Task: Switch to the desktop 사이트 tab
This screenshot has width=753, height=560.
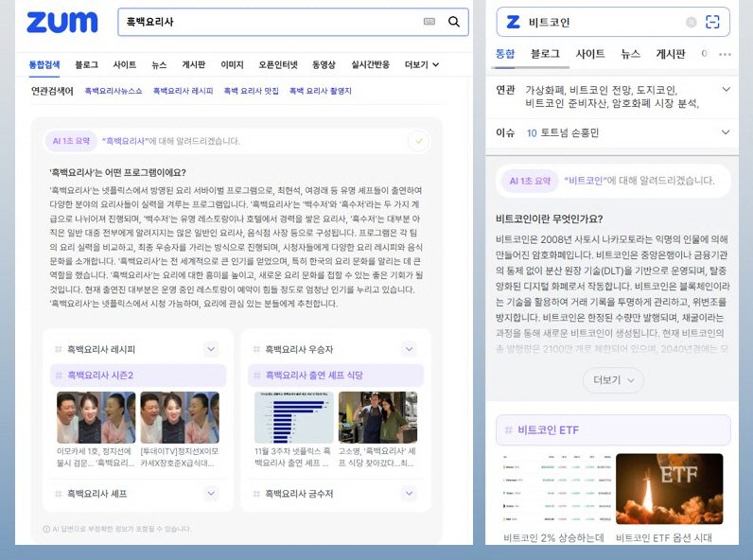Action: click(x=125, y=65)
